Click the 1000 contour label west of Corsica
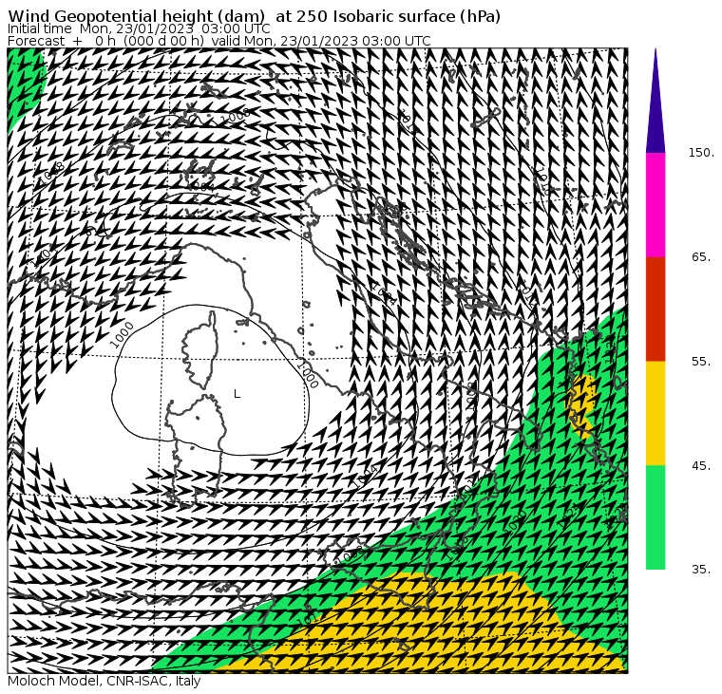Screen dimensions: 722x694 coord(123,335)
